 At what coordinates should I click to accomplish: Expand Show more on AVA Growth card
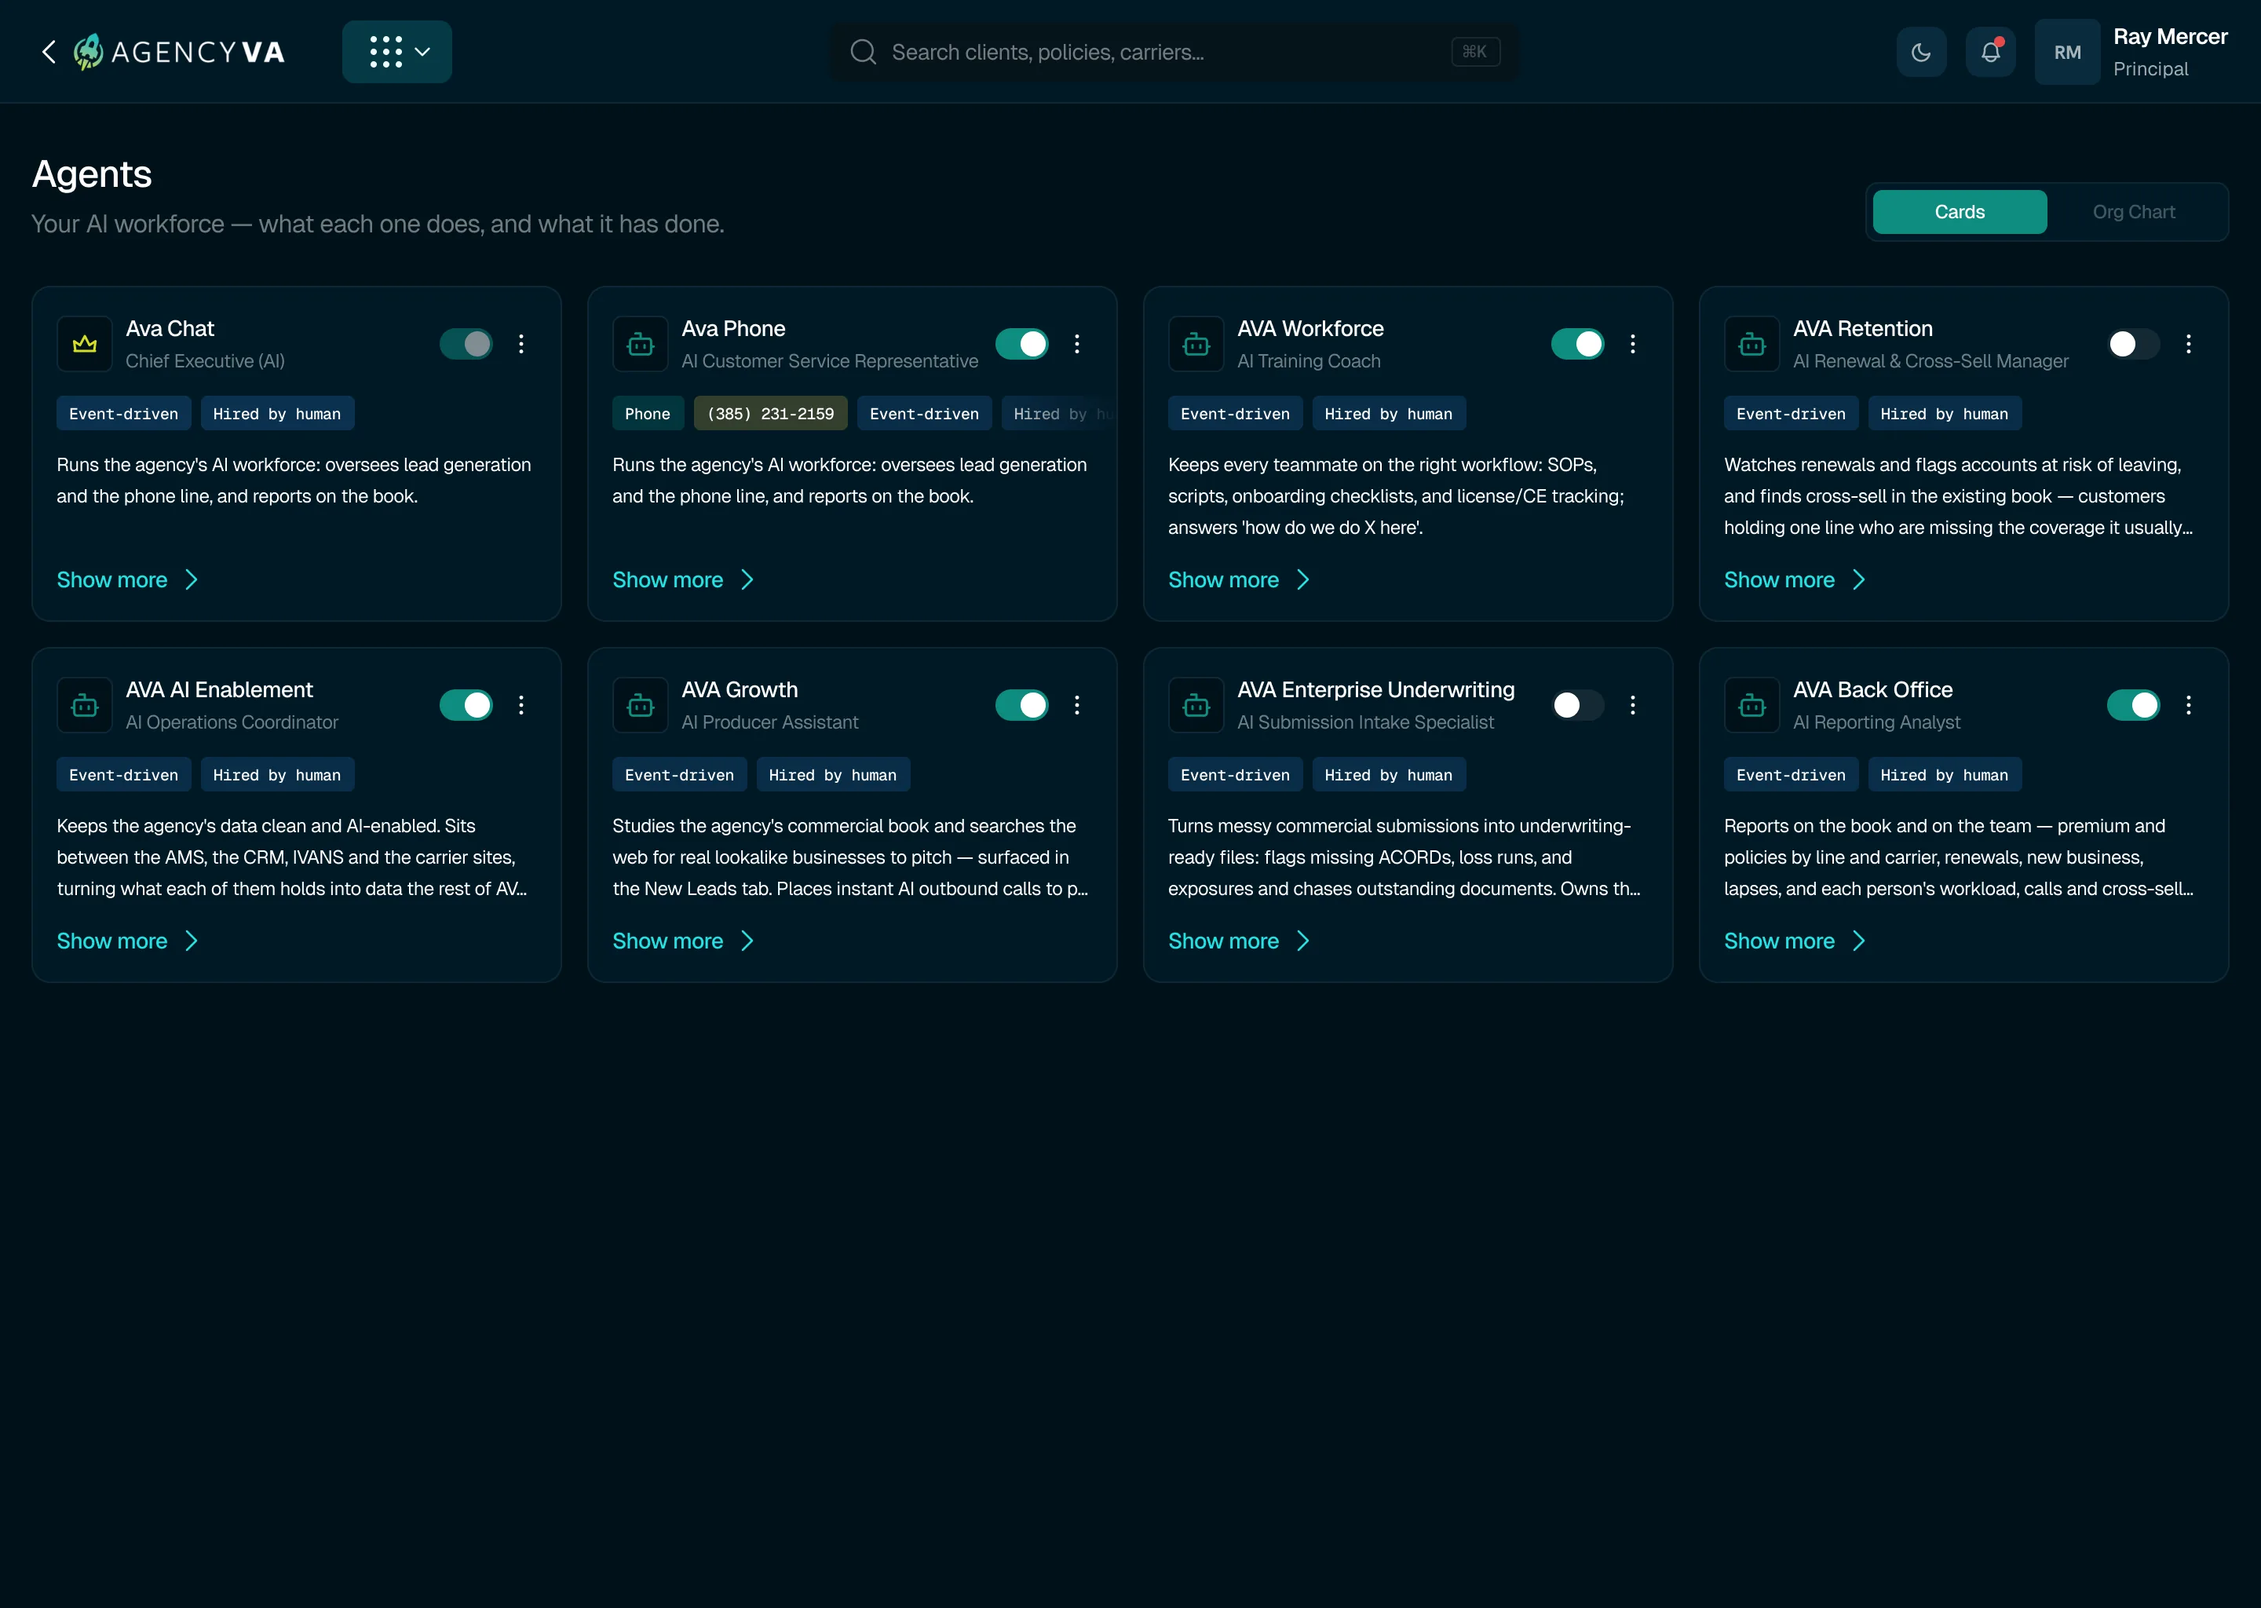[x=683, y=941]
